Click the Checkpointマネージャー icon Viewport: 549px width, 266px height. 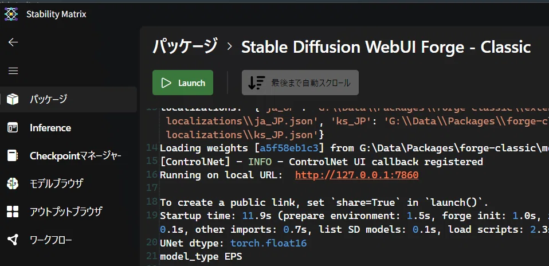tap(13, 156)
